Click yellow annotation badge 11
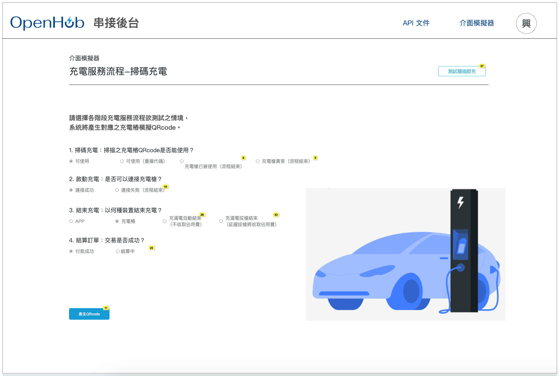Image resolution: width=559 pixels, height=376 pixels. 106,308
